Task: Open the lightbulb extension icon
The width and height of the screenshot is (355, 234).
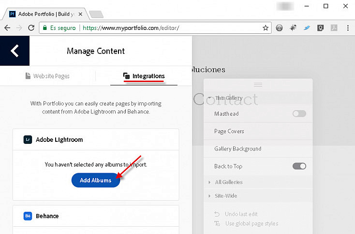Action: (320, 28)
